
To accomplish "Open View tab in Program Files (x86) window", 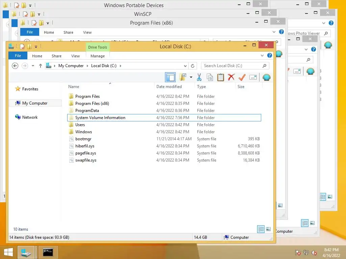I will click(x=88, y=32).
